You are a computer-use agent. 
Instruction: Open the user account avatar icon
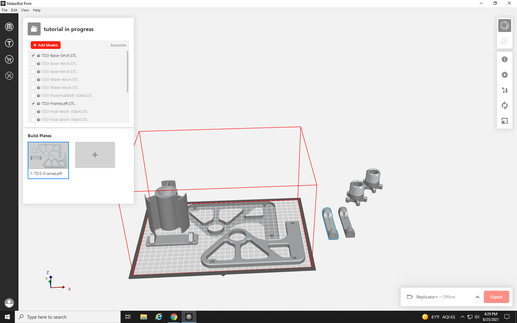point(9,303)
